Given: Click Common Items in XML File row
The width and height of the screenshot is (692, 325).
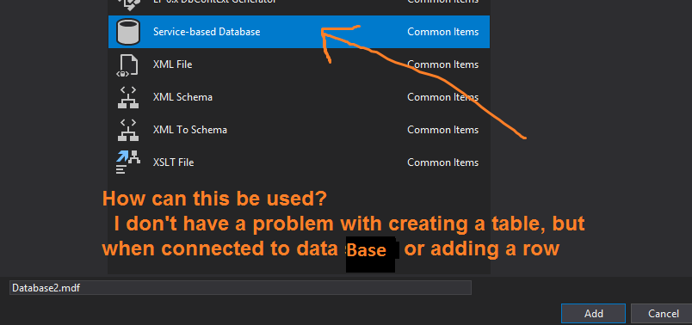Looking at the screenshot, I should coord(442,64).
